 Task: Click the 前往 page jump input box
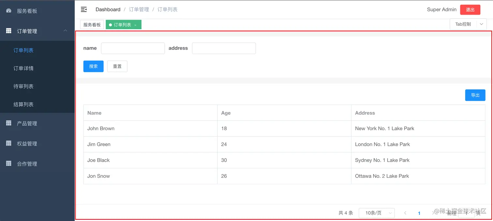(467, 213)
